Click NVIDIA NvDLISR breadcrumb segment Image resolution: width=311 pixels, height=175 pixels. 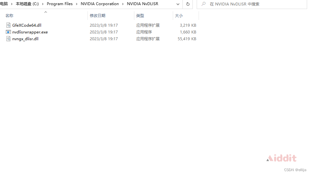143,4
